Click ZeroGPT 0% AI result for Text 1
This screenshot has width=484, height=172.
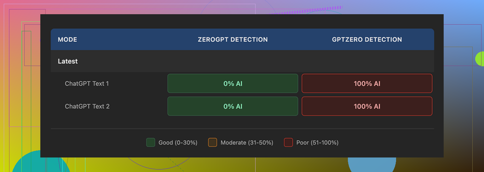click(233, 84)
